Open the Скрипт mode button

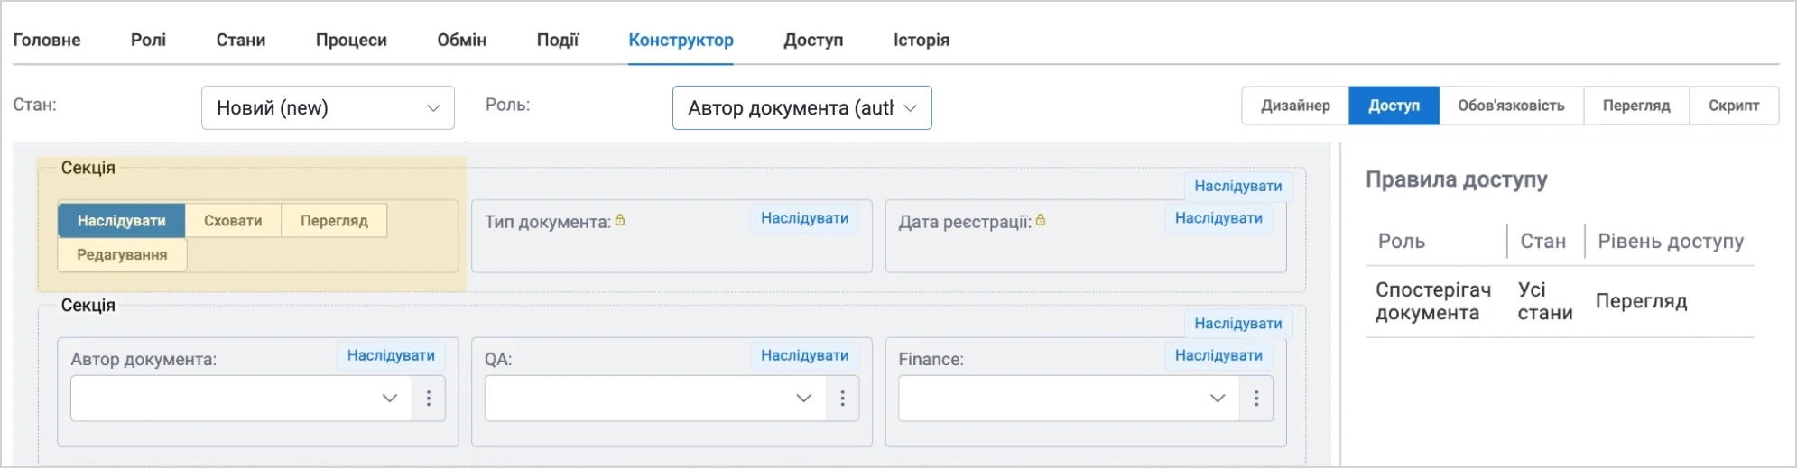tap(1734, 106)
